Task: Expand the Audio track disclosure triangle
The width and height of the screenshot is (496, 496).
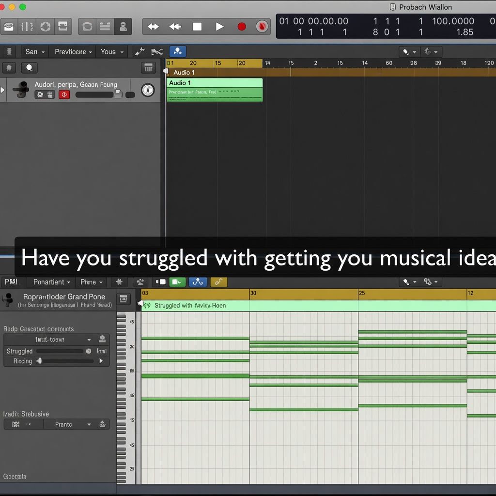Action: 2,90
